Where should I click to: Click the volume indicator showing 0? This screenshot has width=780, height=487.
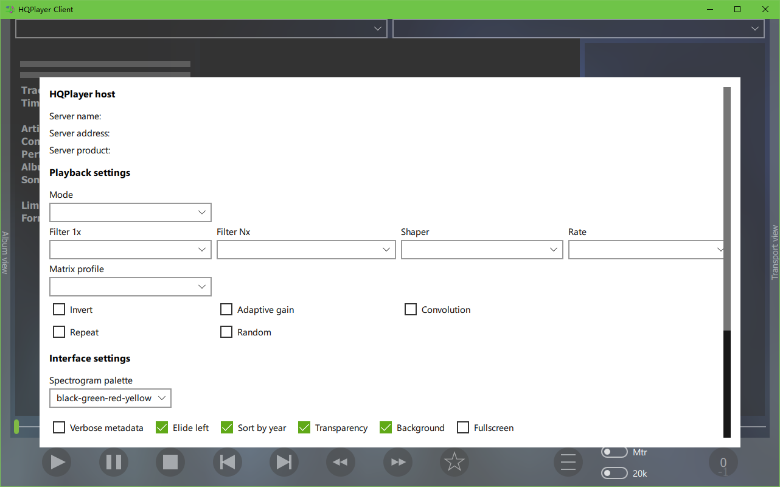tap(723, 463)
